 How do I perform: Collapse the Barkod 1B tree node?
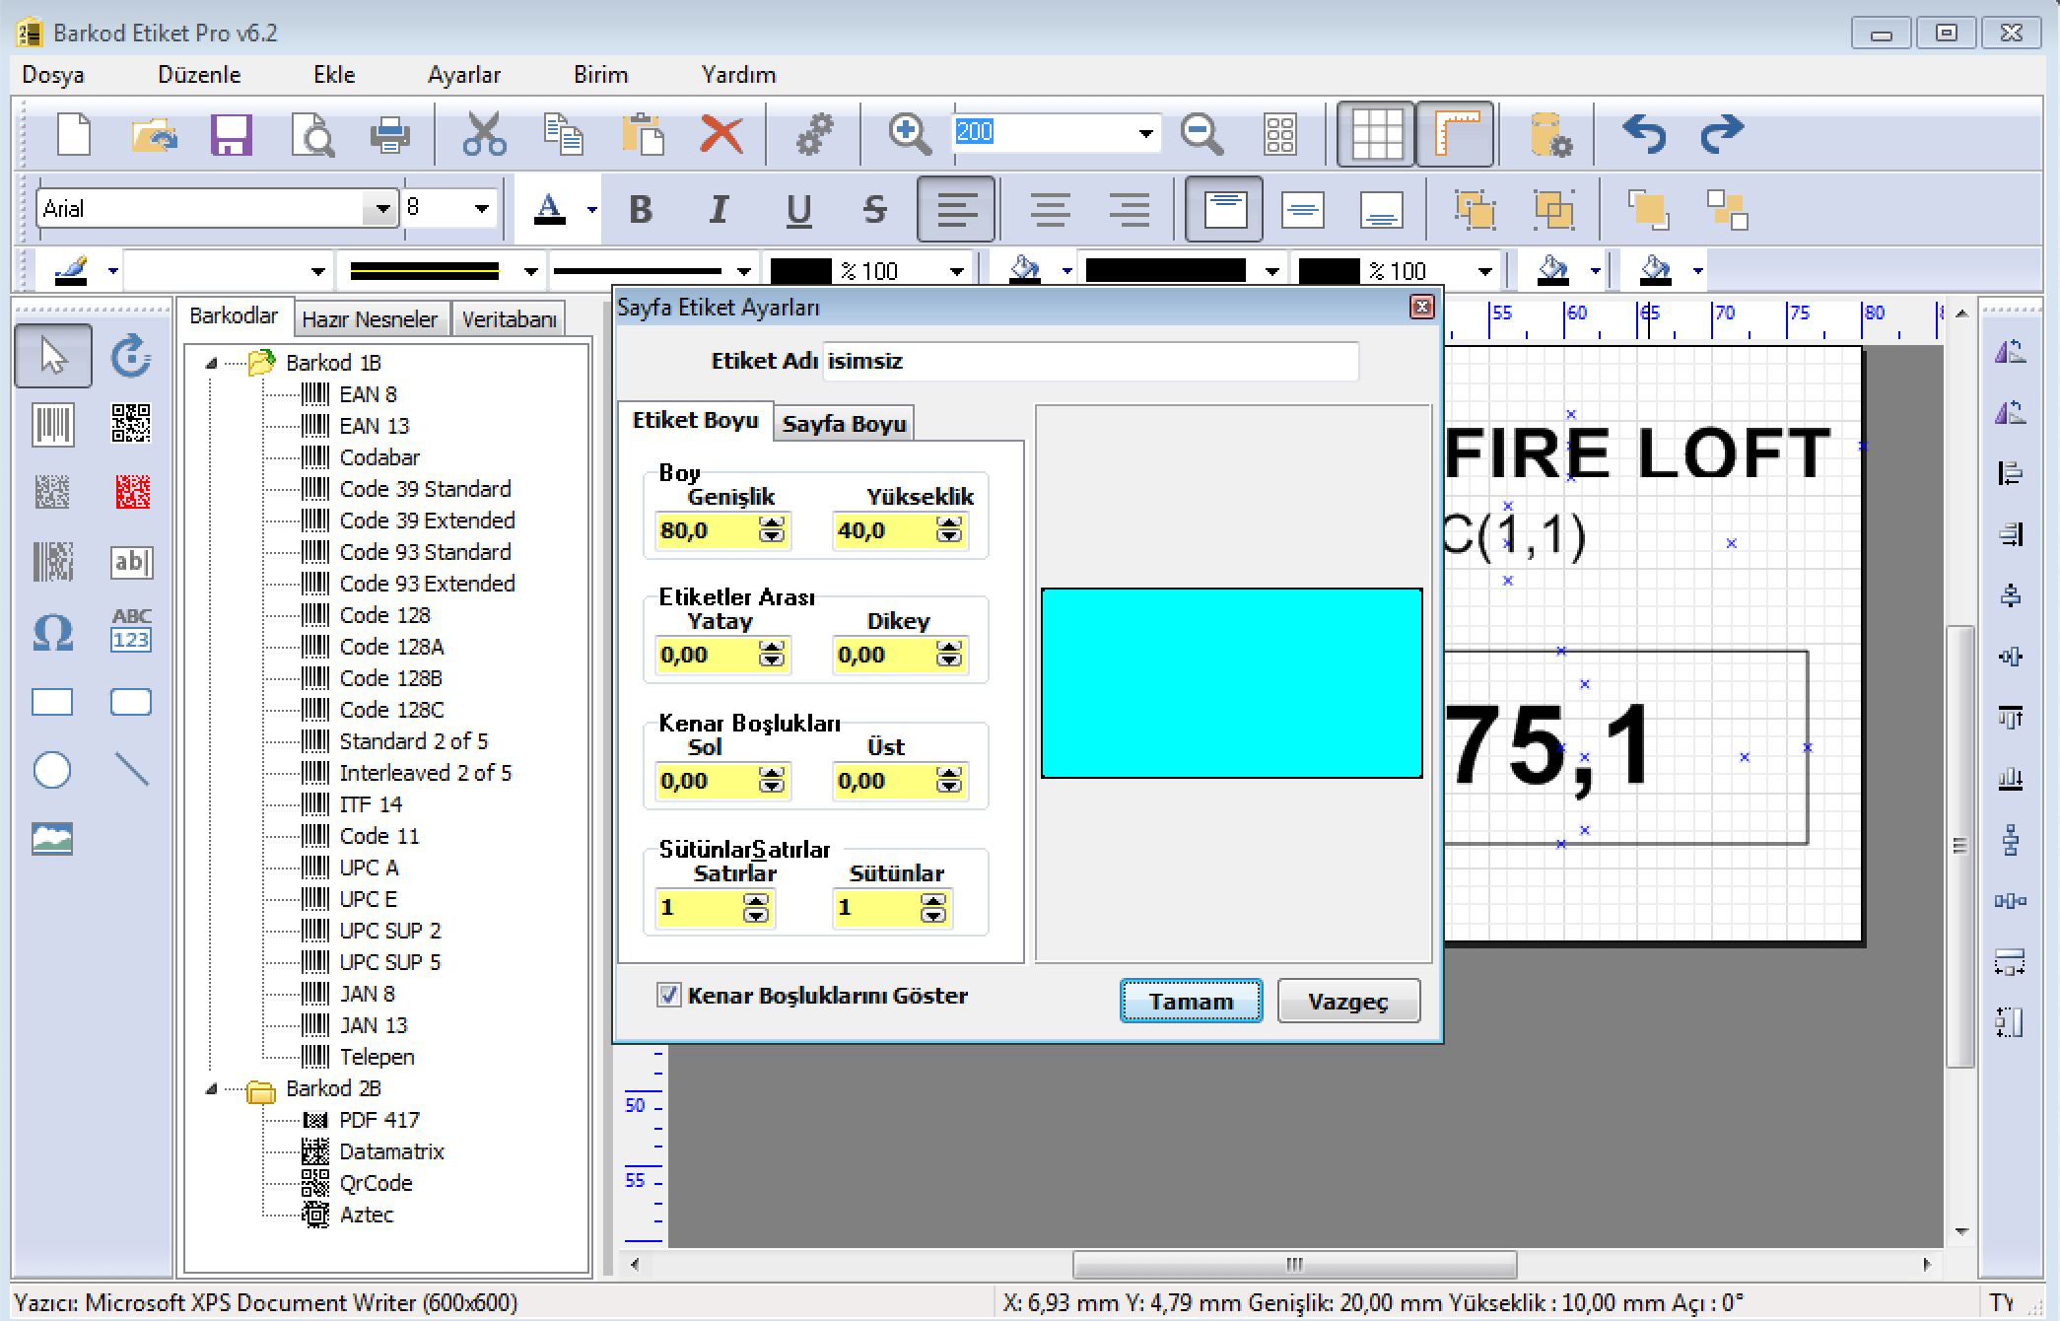point(211,363)
